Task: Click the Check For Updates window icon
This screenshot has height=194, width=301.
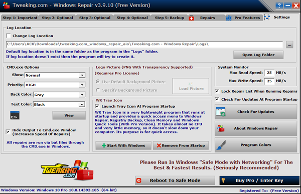Action: pyautogui.click(x=221, y=112)
